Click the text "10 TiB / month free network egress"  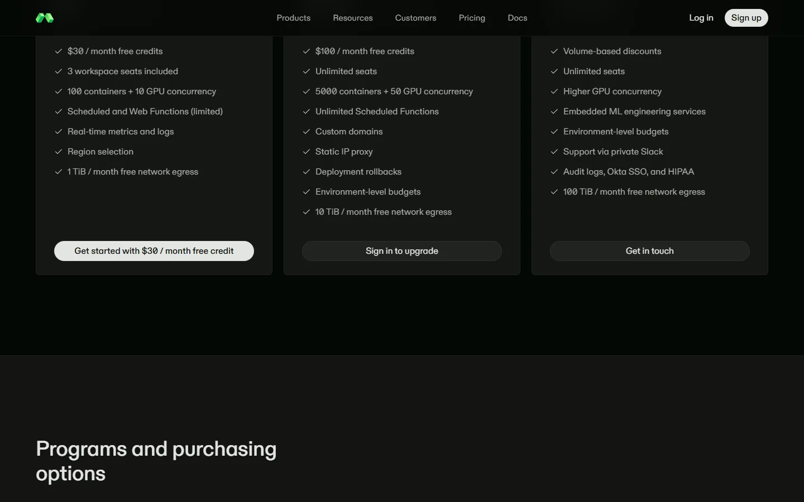[x=384, y=212]
